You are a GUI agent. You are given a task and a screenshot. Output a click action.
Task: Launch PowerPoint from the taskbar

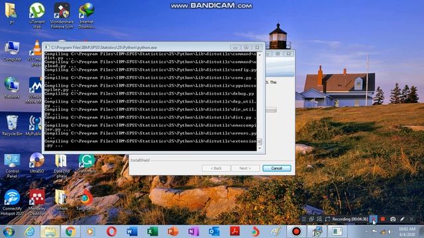173,231
